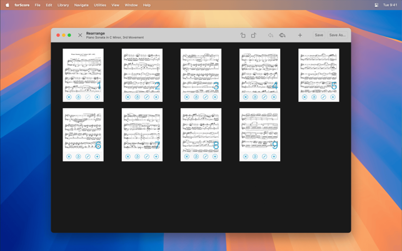Screen dimensions: 402x251
Task: Rotate all pages clockwise in toolbar
Action: click(254, 35)
